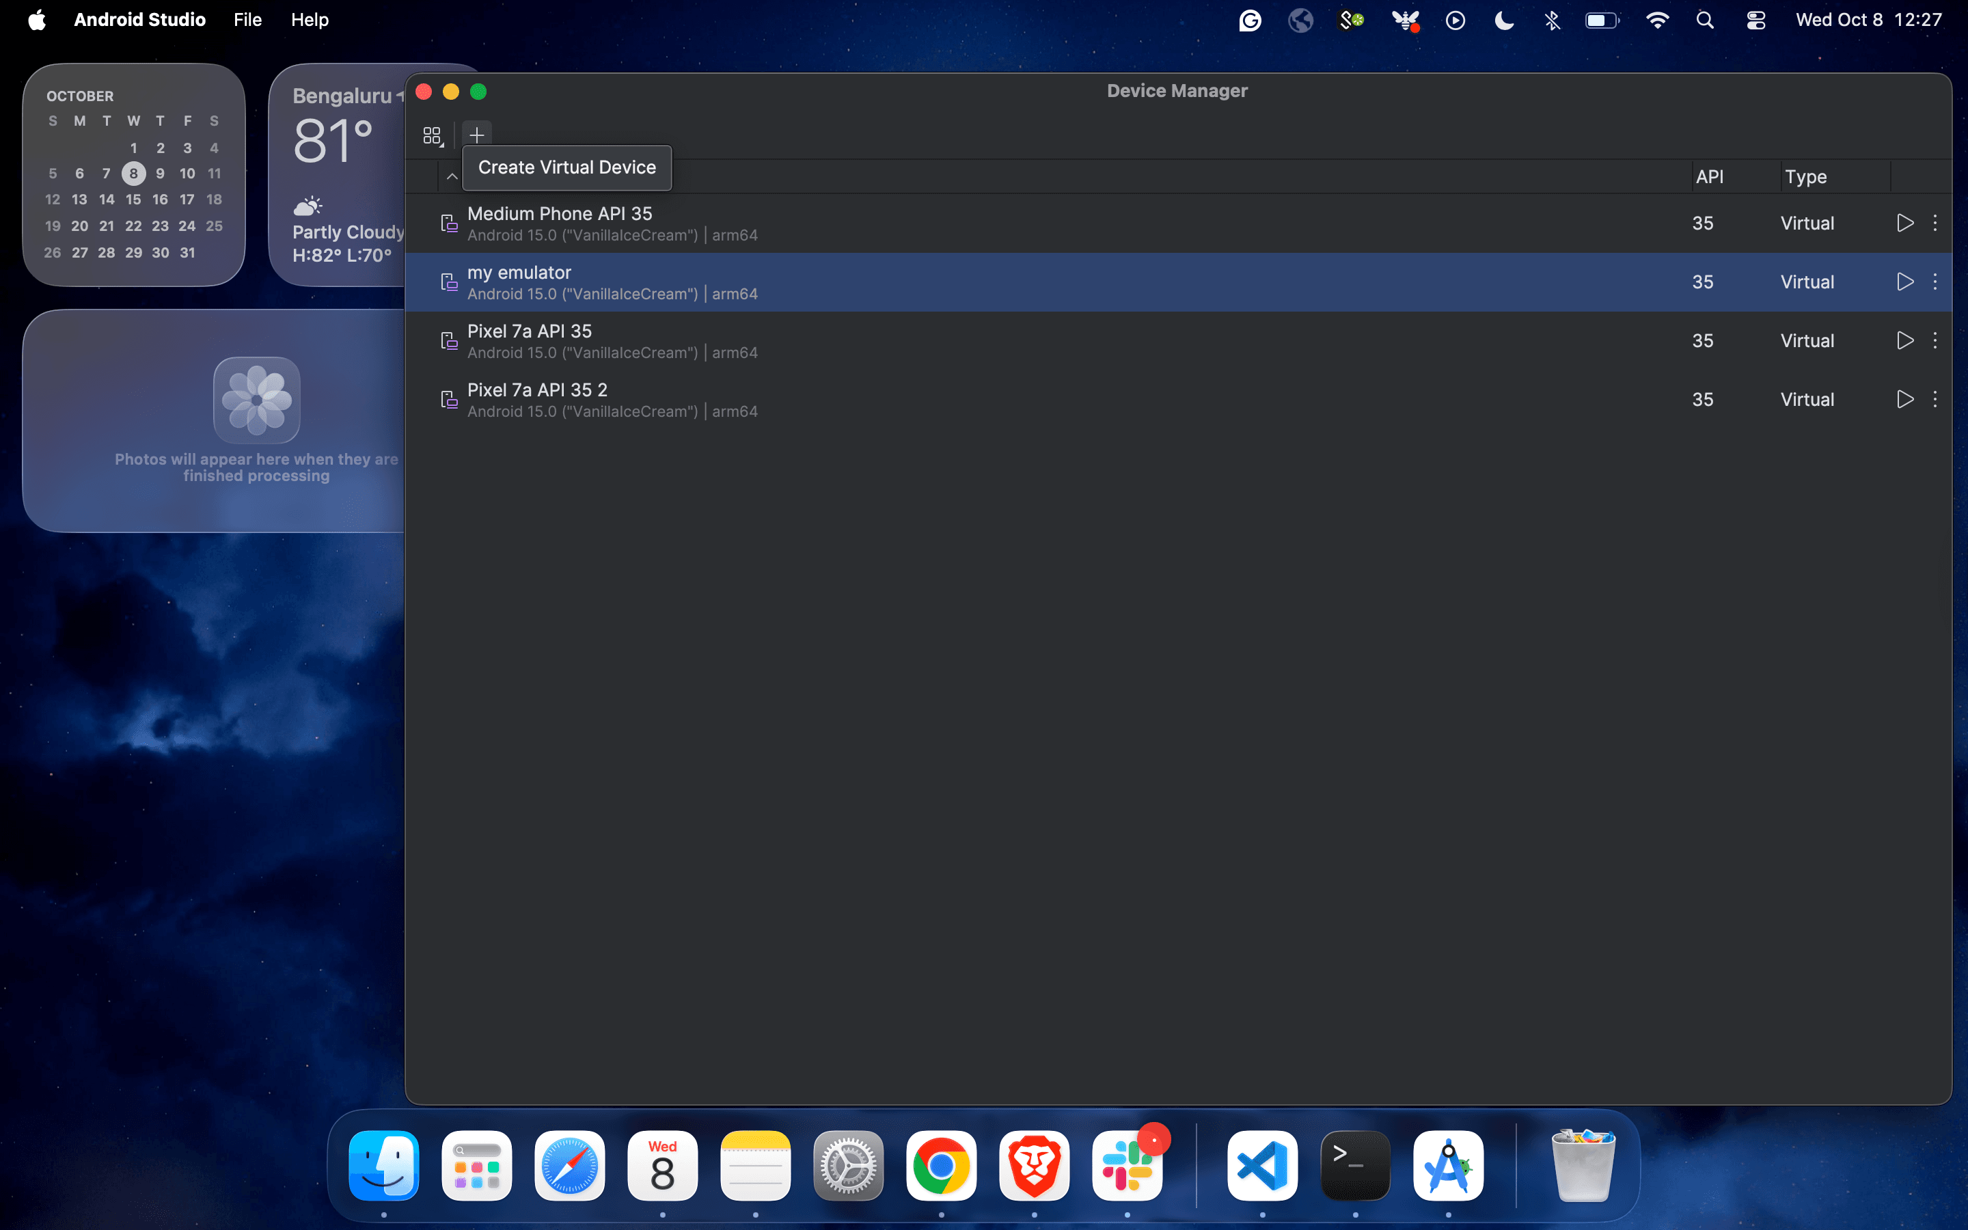
Task: Run the Pixel 7a API 35 device
Action: (x=1904, y=340)
